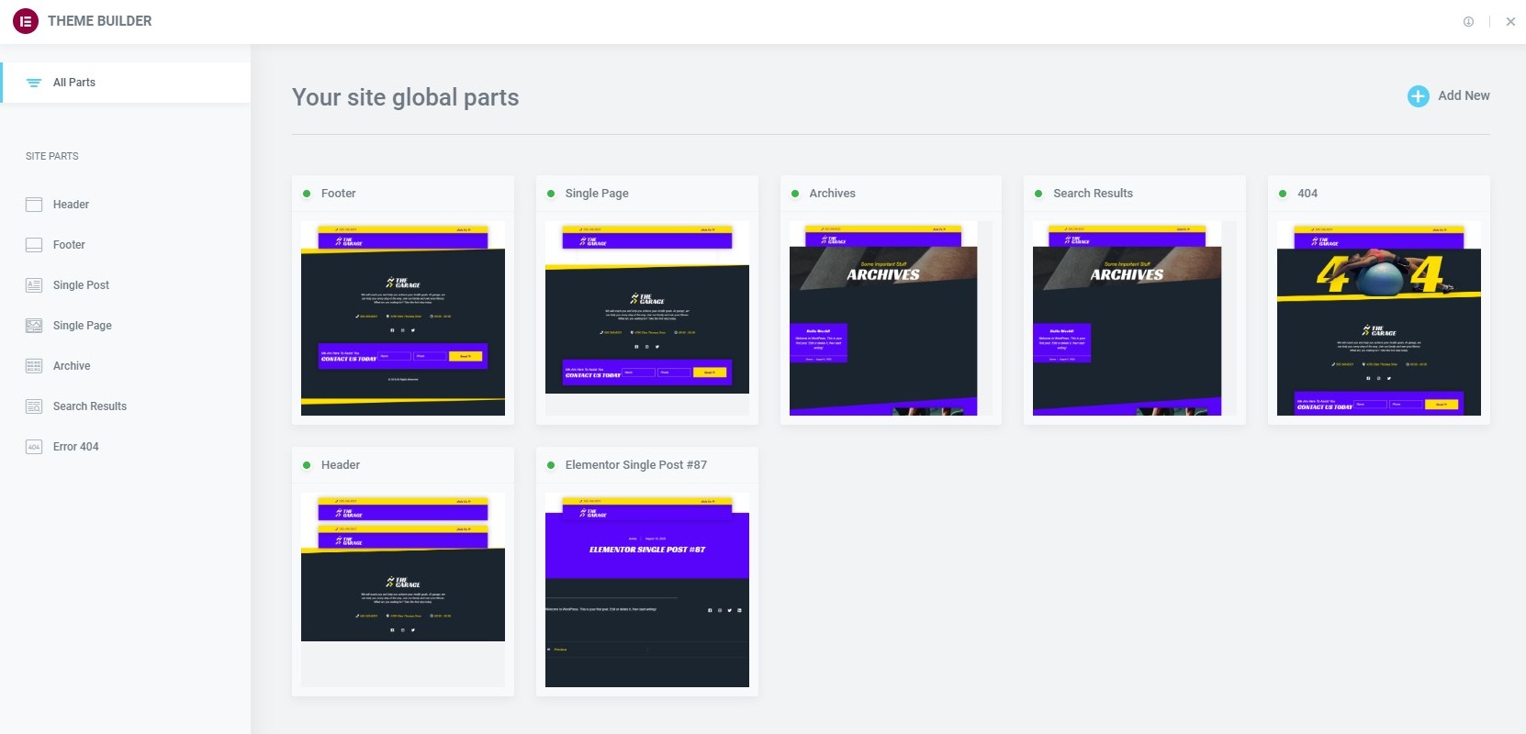Open the 404 template thumbnail
1526x734 pixels.
click(1378, 318)
